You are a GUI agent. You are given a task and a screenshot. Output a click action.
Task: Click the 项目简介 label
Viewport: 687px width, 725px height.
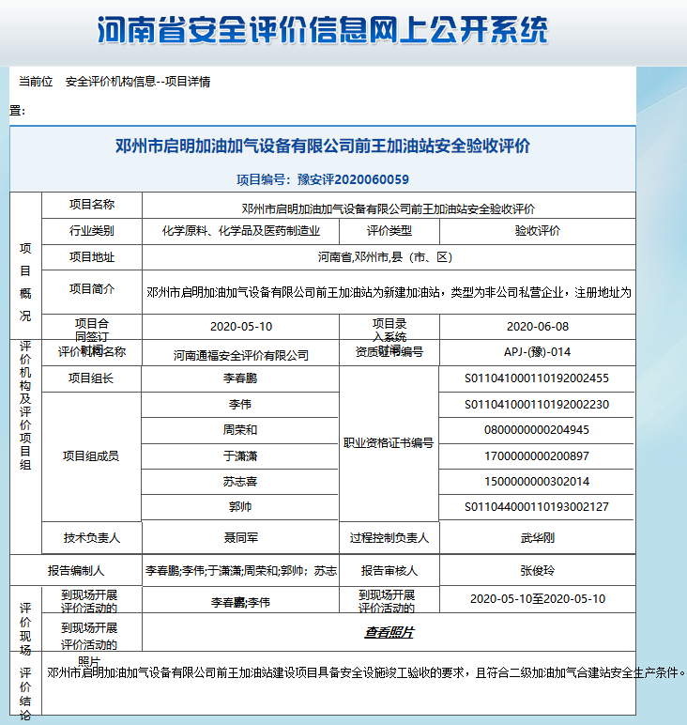pos(91,289)
